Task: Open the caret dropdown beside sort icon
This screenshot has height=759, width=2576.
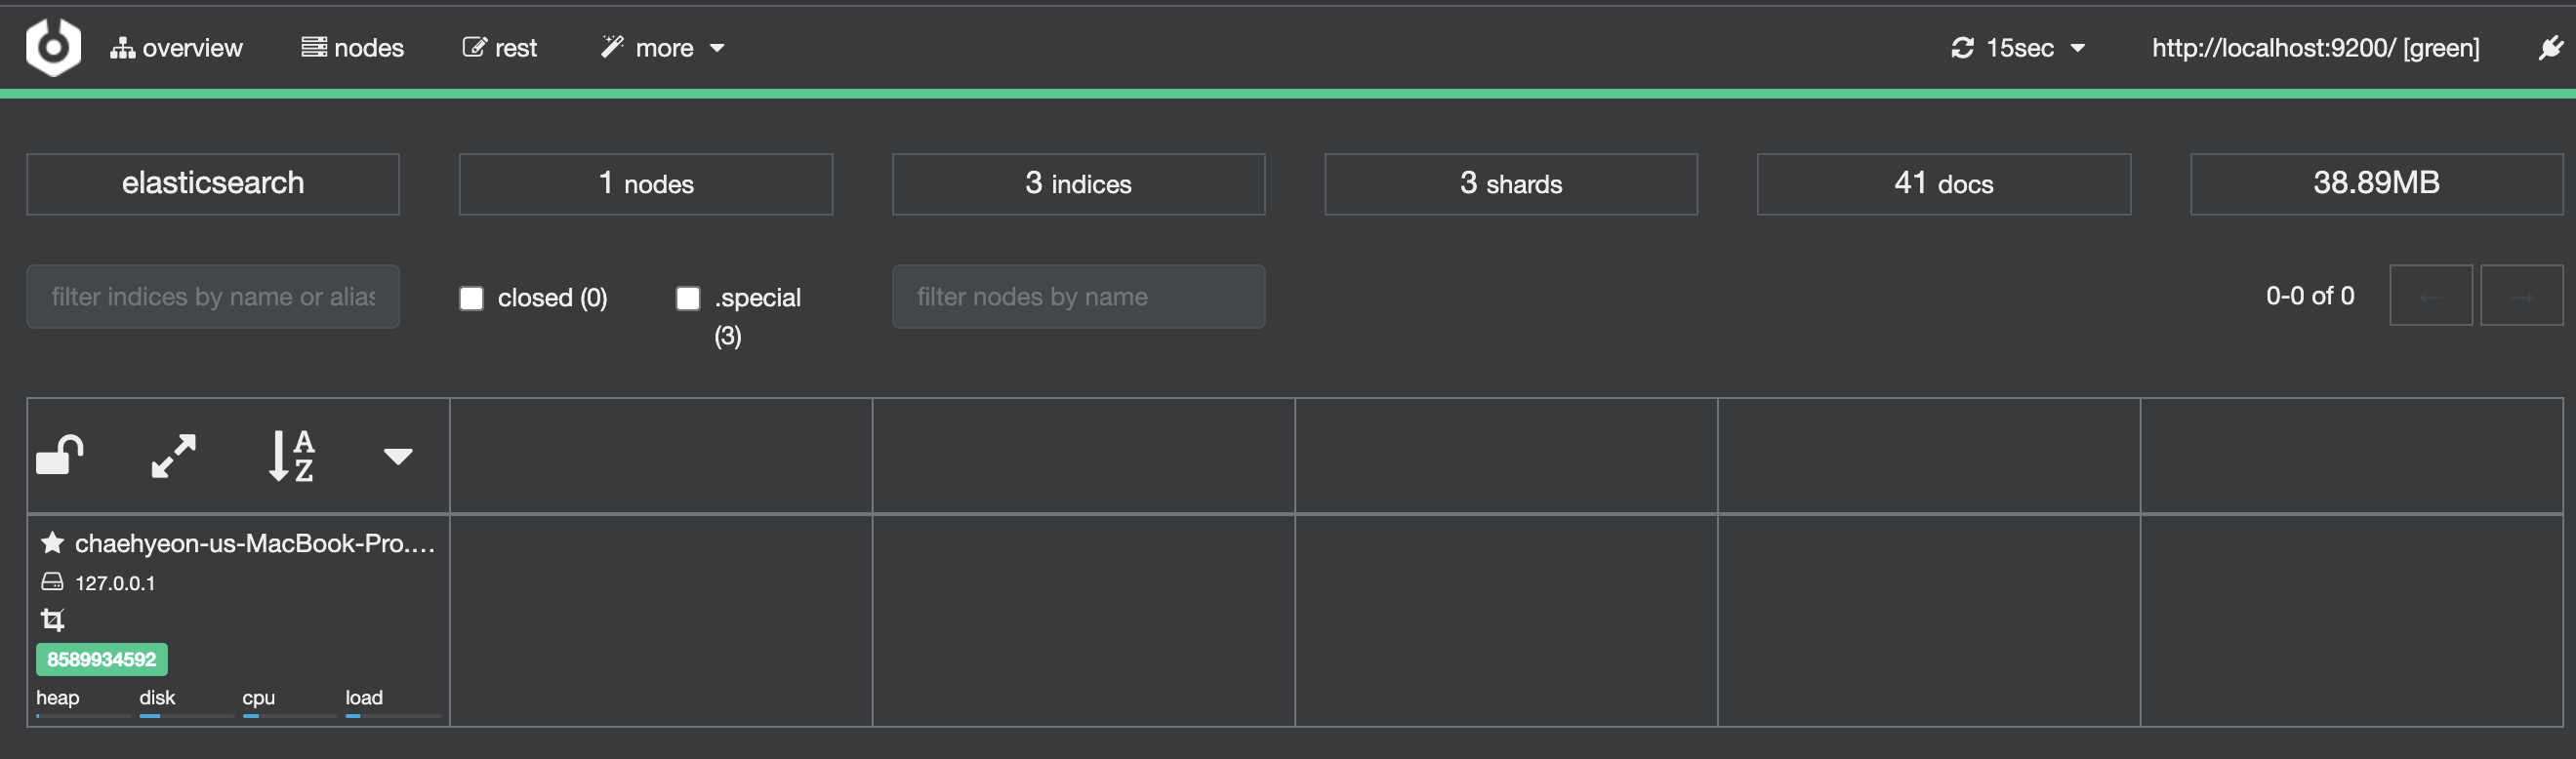Action: (398, 457)
